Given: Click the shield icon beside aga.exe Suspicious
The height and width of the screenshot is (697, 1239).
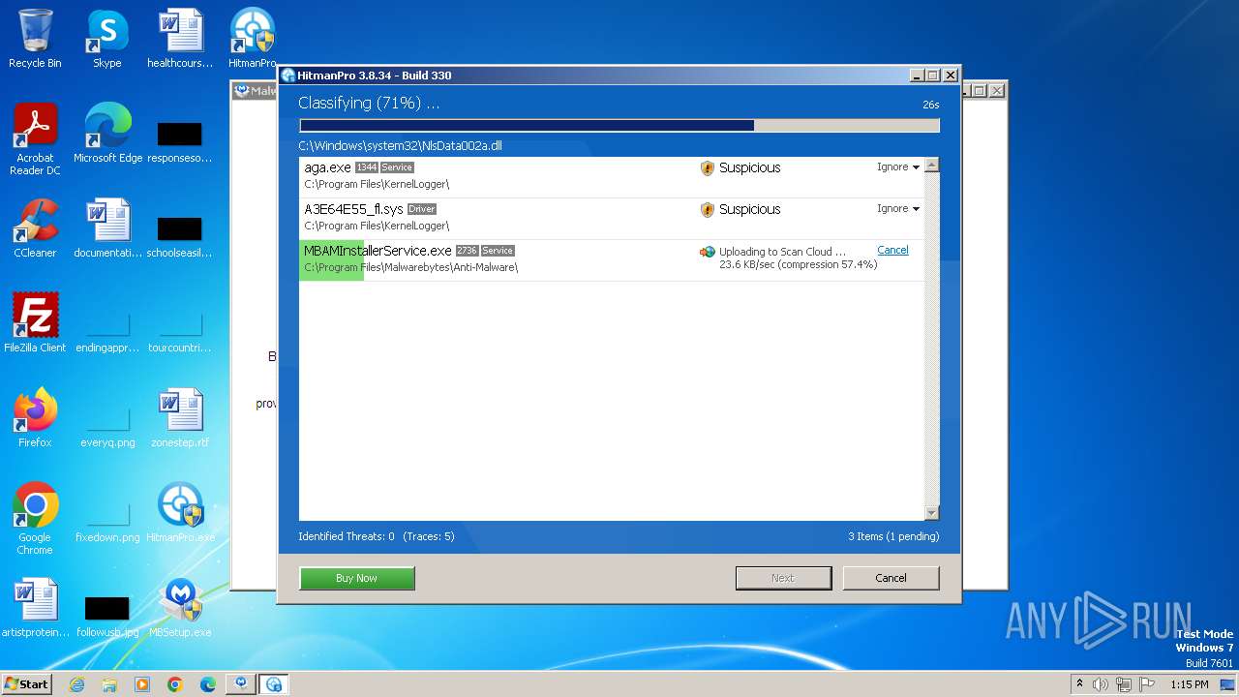Looking at the screenshot, I should 708,168.
